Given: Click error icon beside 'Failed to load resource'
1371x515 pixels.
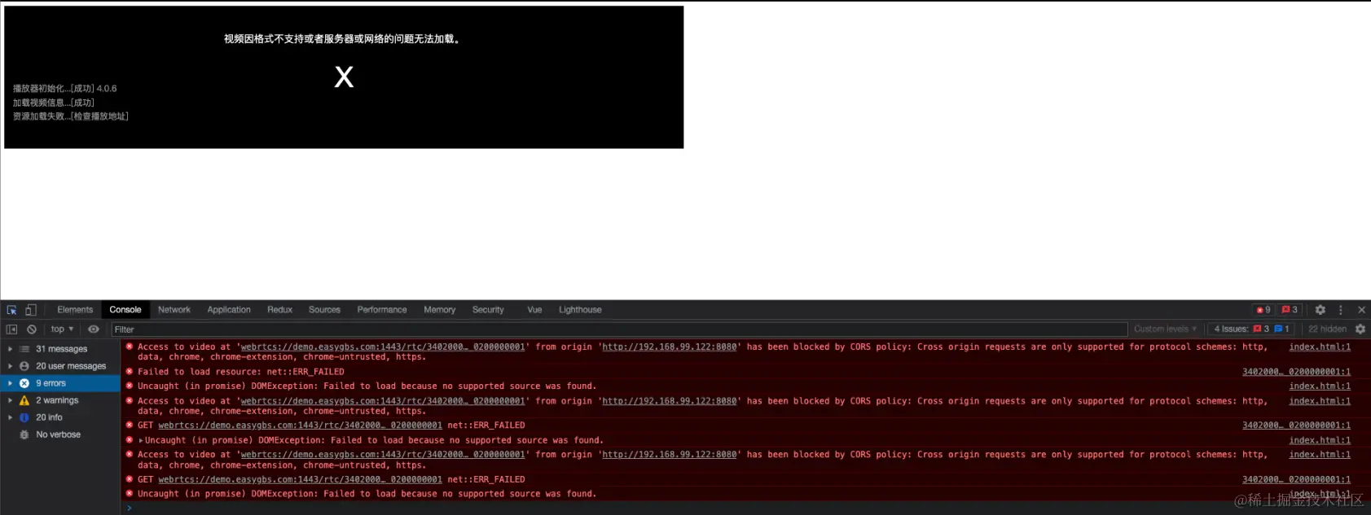Looking at the screenshot, I should point(130,372).
